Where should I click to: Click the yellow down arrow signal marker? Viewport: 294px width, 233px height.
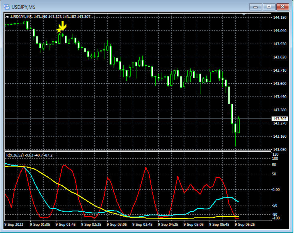click(63, 26)
